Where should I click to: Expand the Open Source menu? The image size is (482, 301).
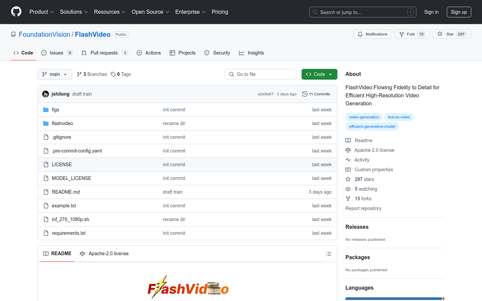coord(151,12)
